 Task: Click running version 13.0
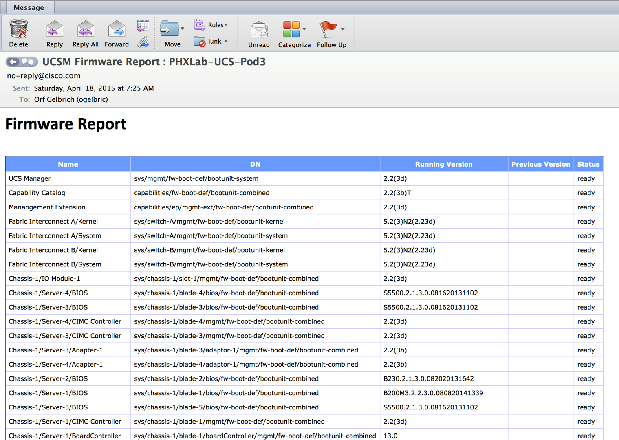[390, 436]
